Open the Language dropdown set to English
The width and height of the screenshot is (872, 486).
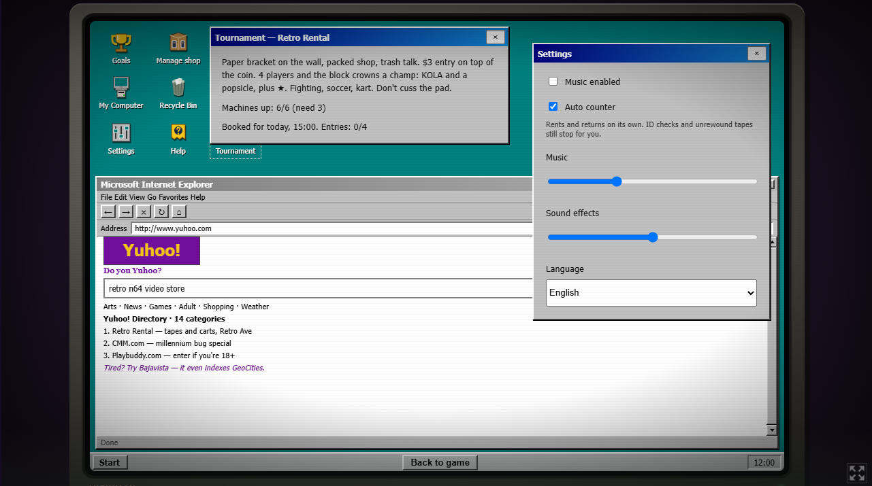[651, 292]
